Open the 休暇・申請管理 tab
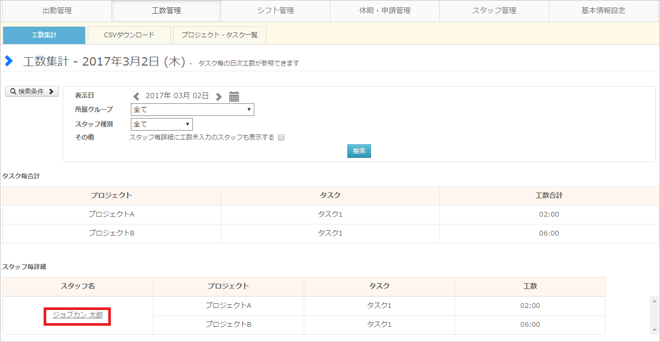 (385, 10)
